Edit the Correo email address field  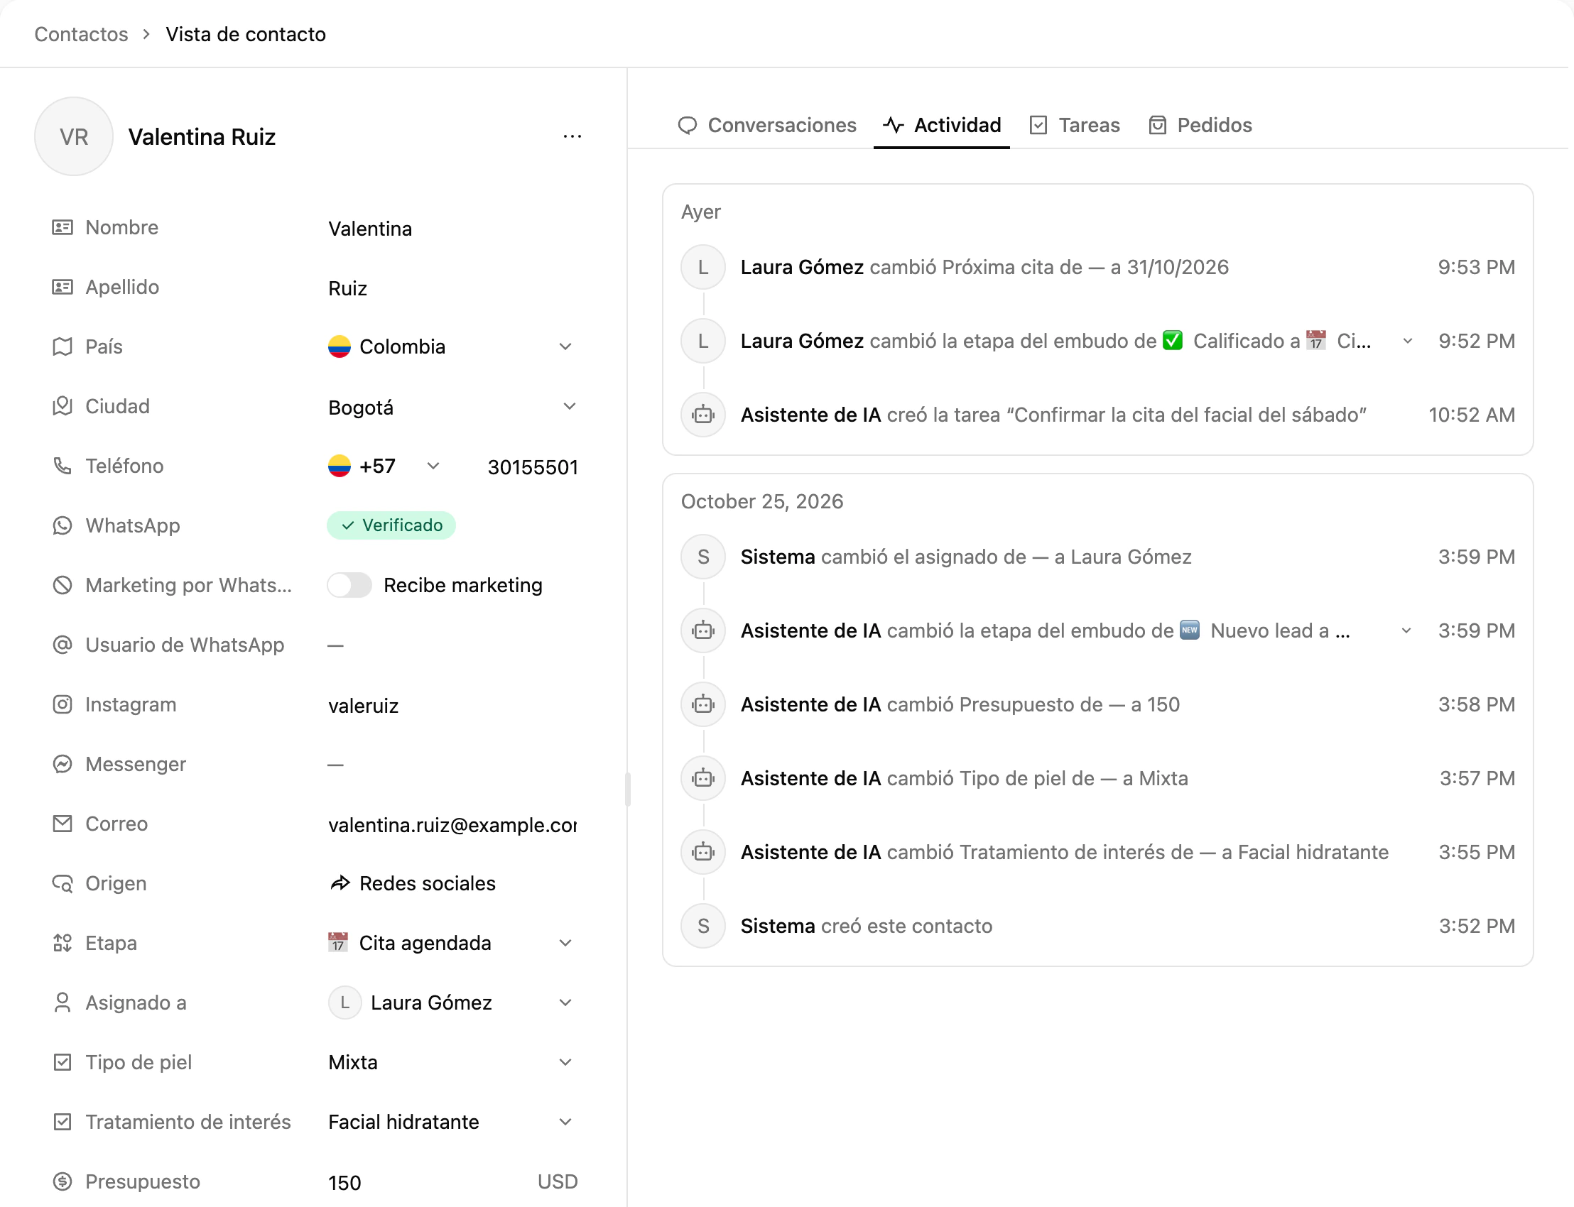(x=452, y=825)
